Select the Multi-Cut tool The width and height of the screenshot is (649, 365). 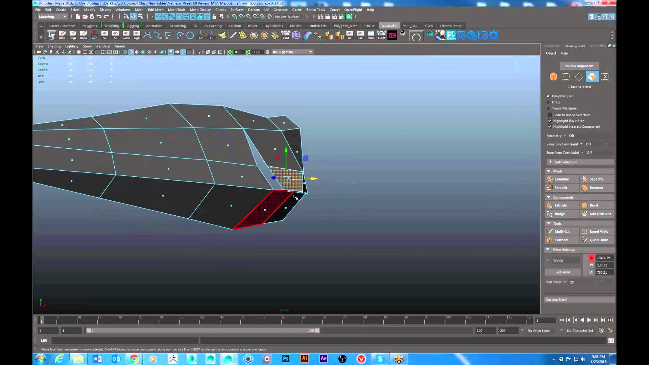(x=561, y=232)
